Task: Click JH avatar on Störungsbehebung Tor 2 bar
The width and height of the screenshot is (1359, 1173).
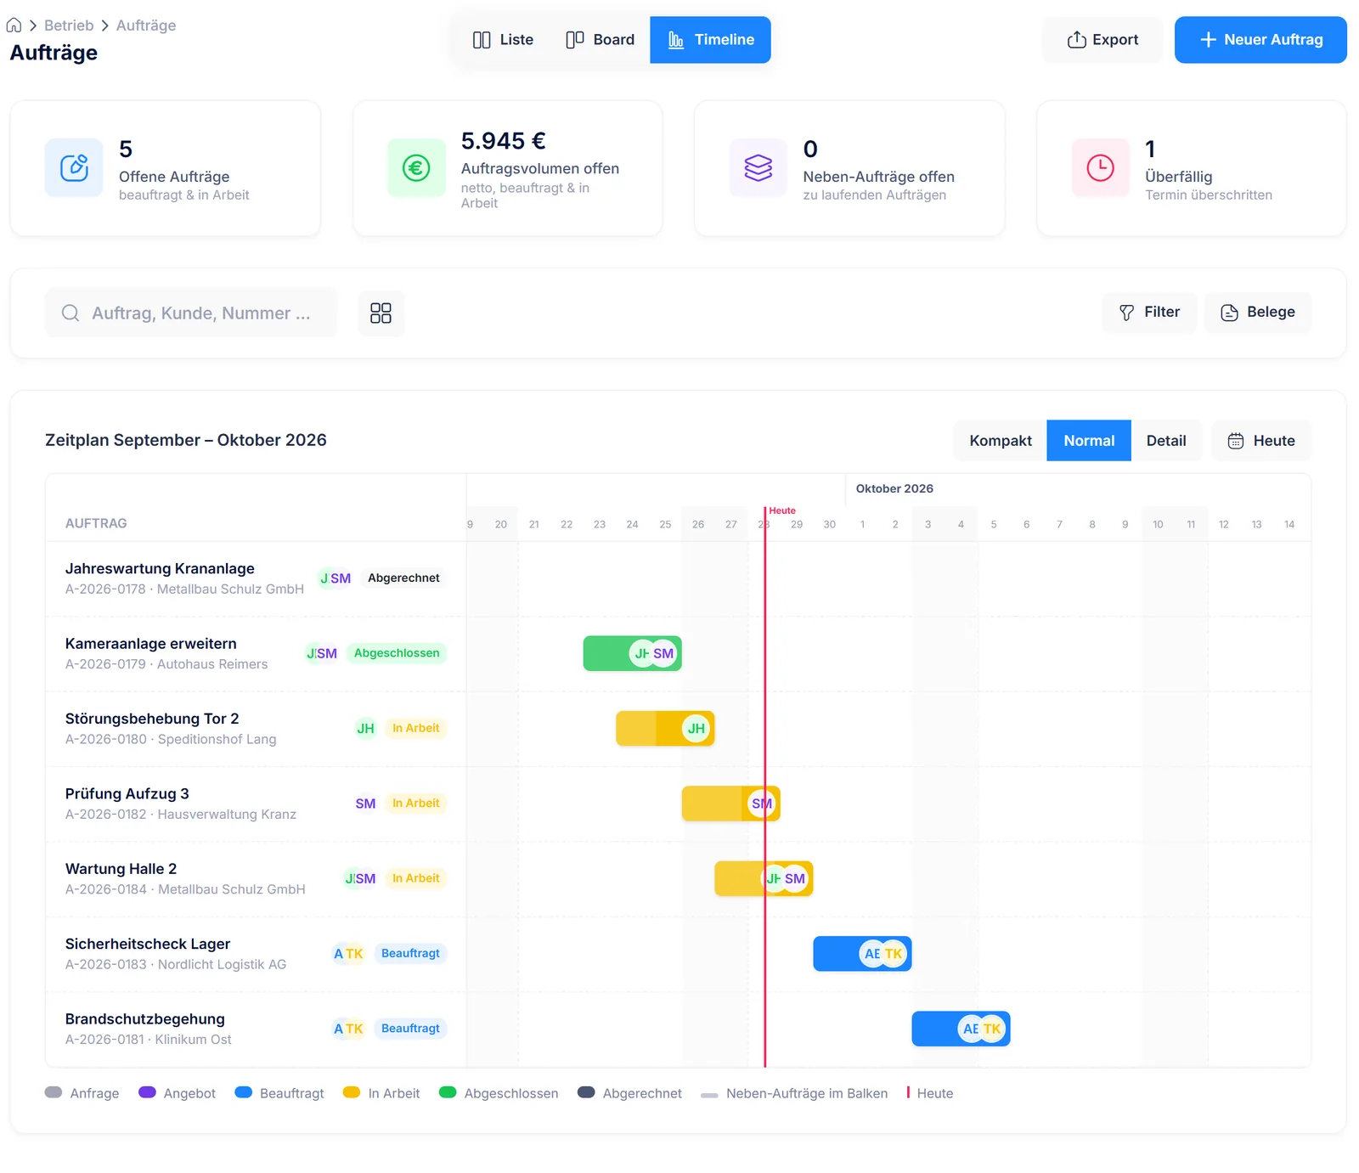Action: coord(696,729)
